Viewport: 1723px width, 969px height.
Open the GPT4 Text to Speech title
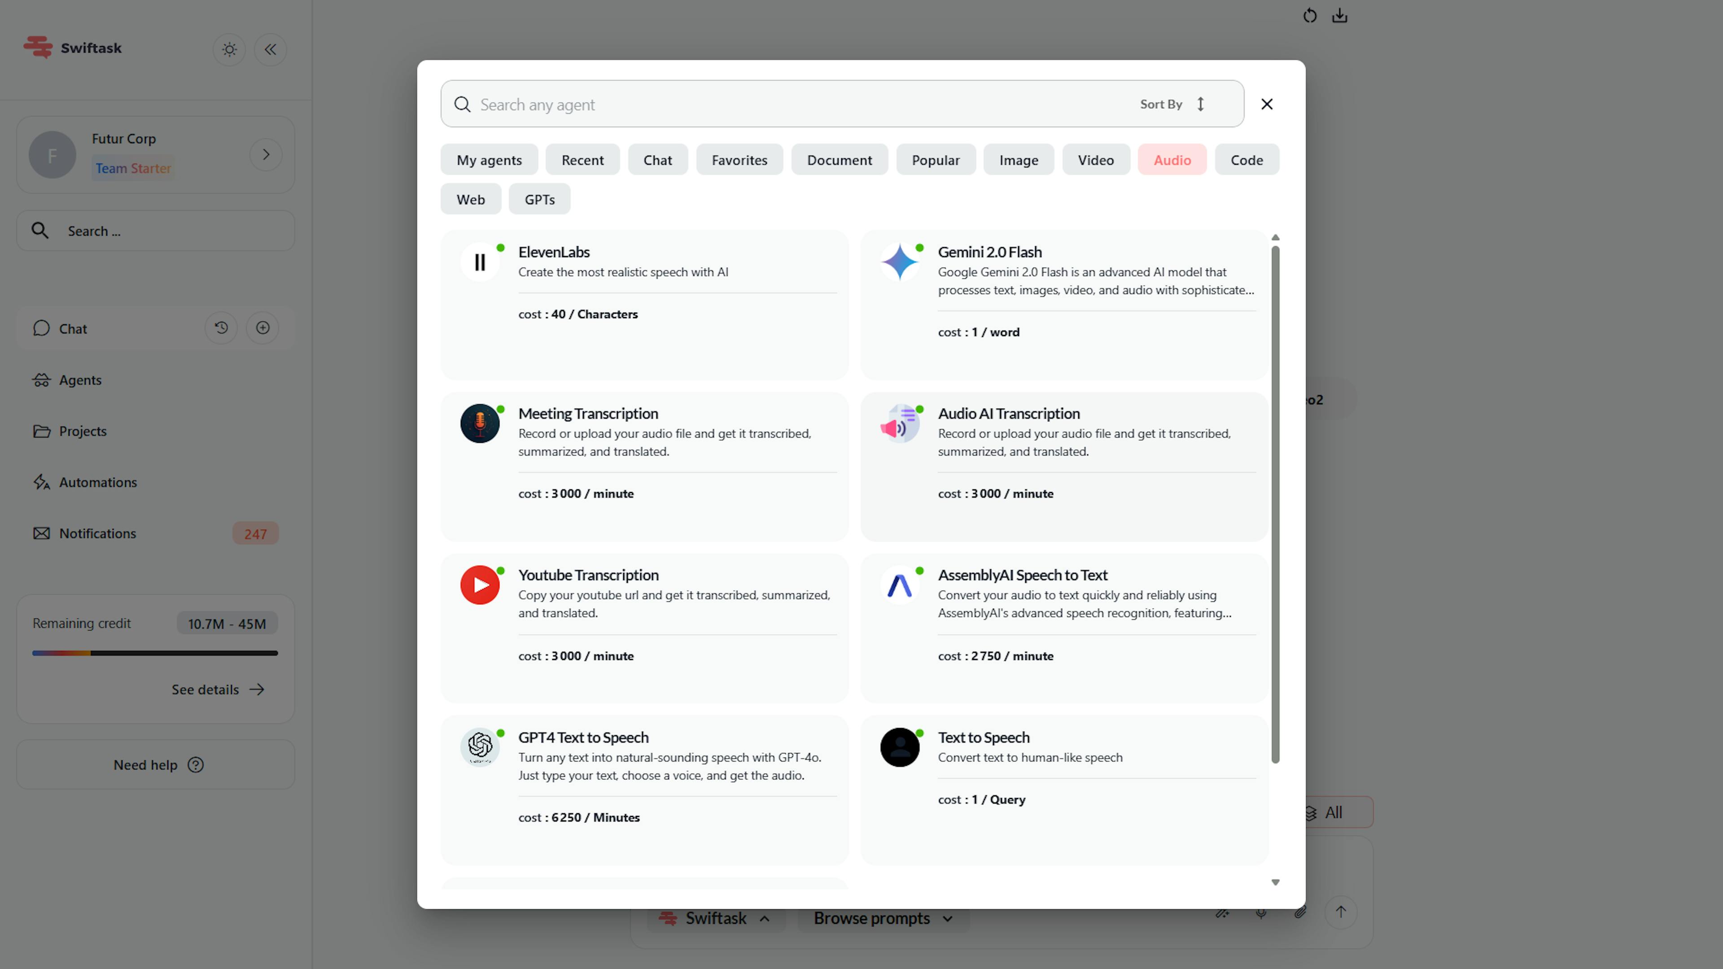coord(583,737)
